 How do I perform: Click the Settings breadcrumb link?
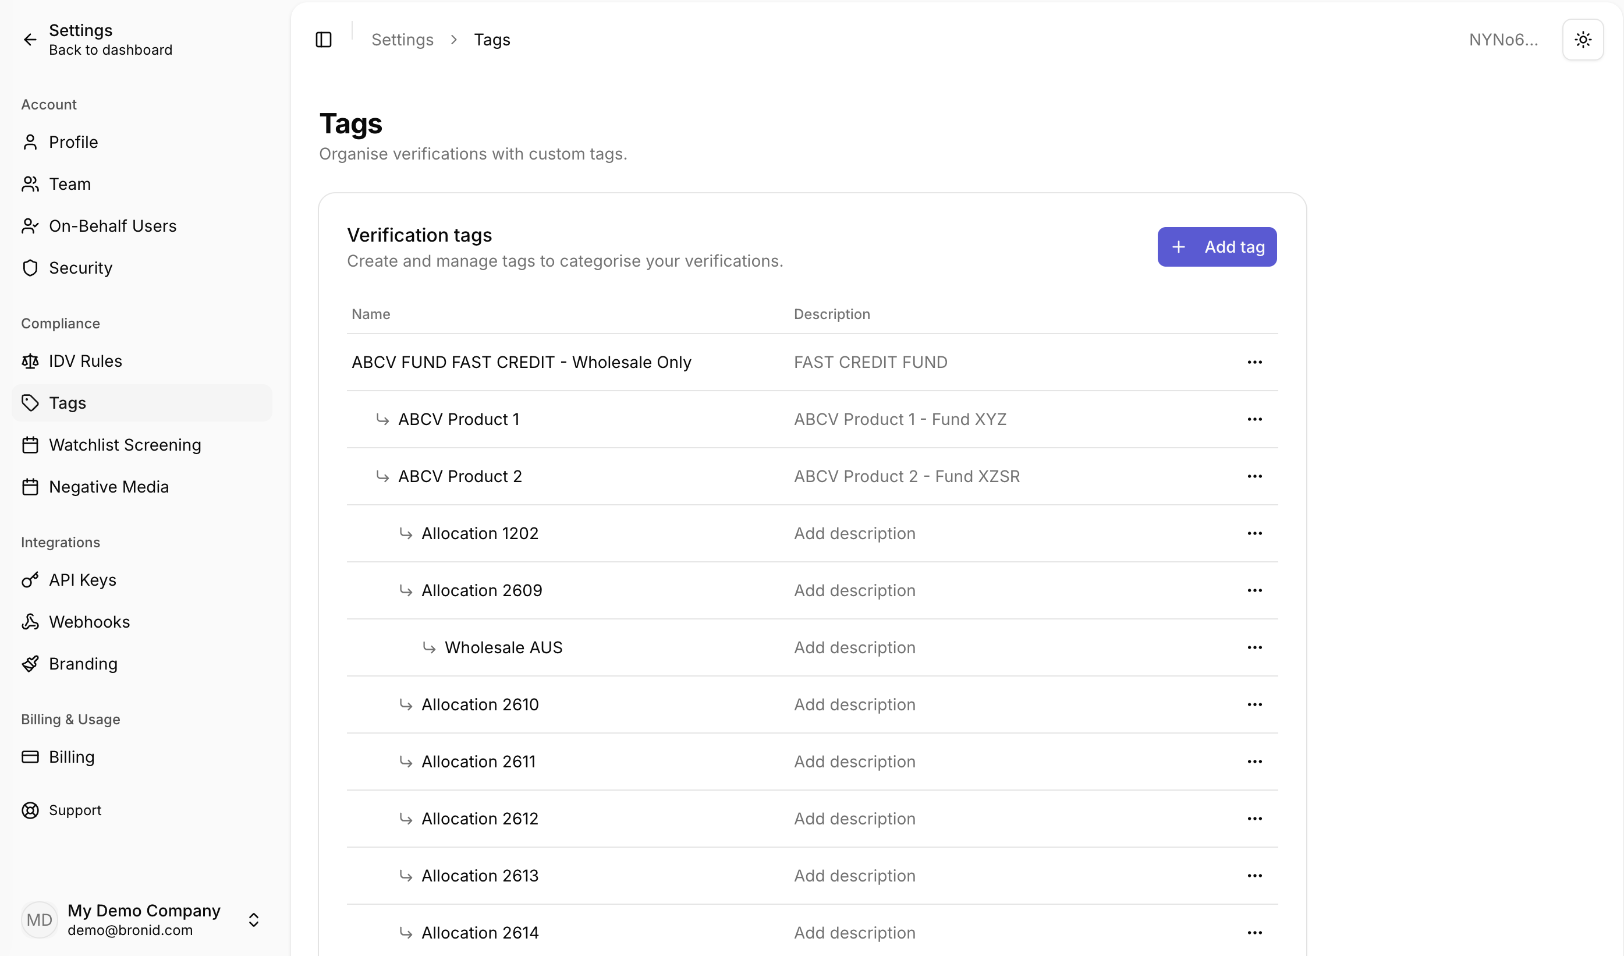coord(402,40)
